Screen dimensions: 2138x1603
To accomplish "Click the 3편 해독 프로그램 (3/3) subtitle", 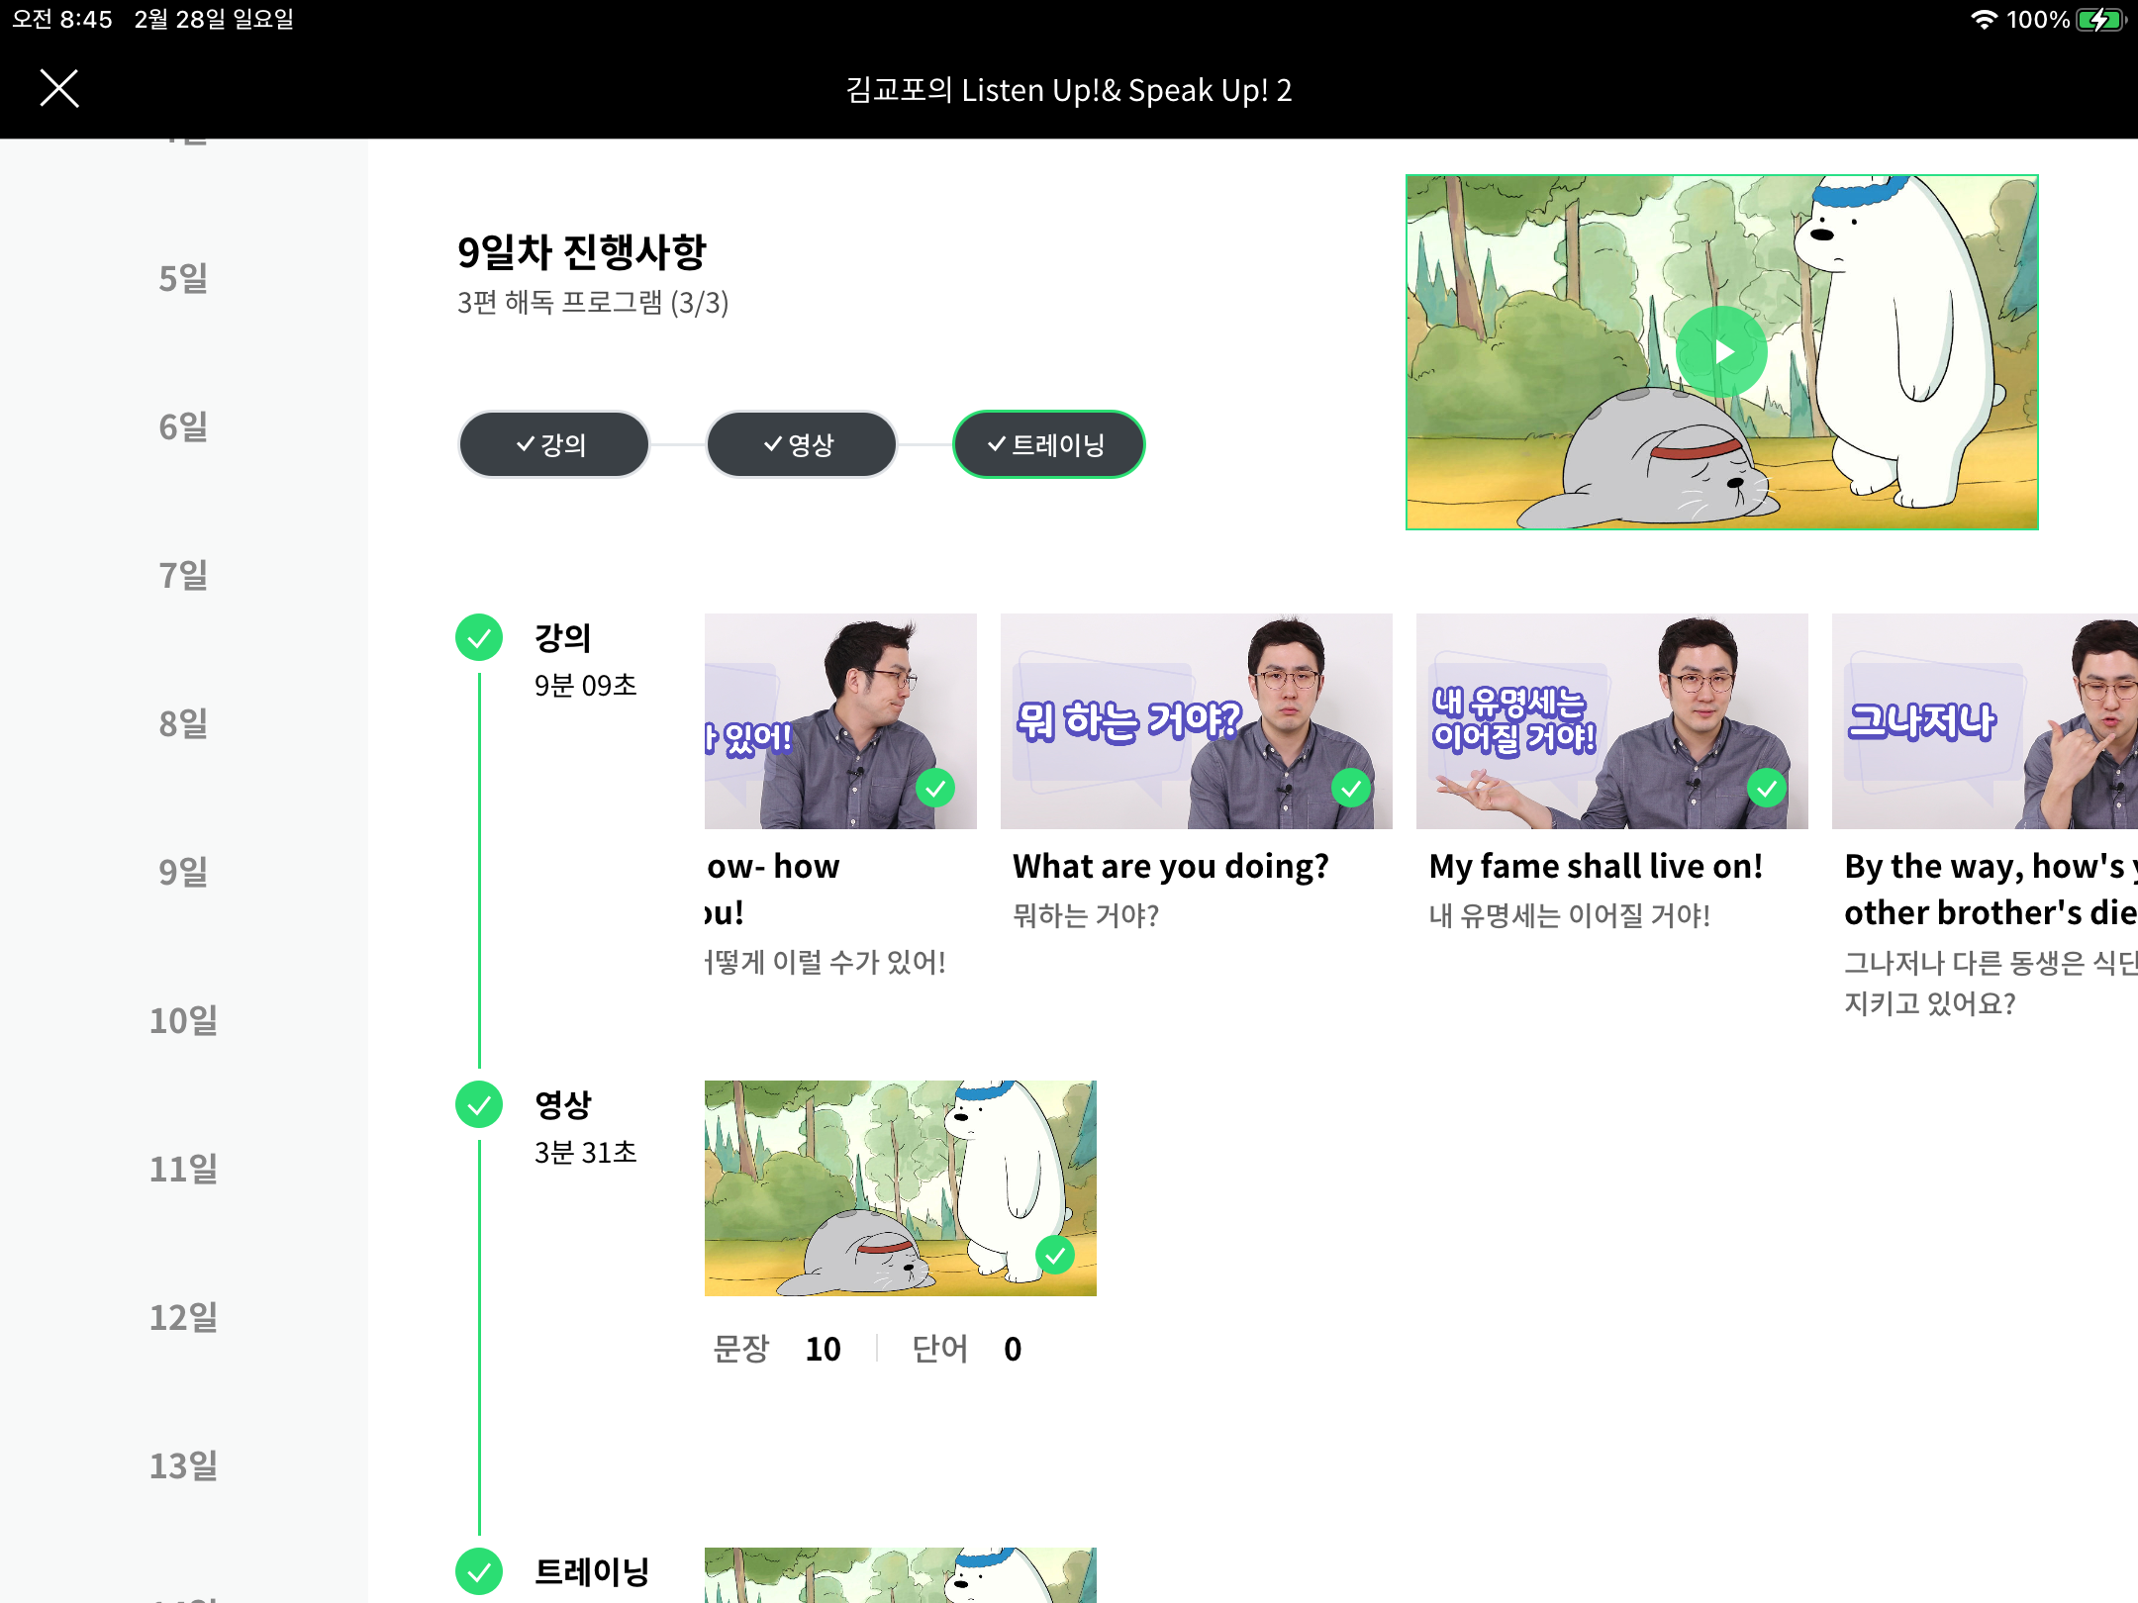I will 593,302.
